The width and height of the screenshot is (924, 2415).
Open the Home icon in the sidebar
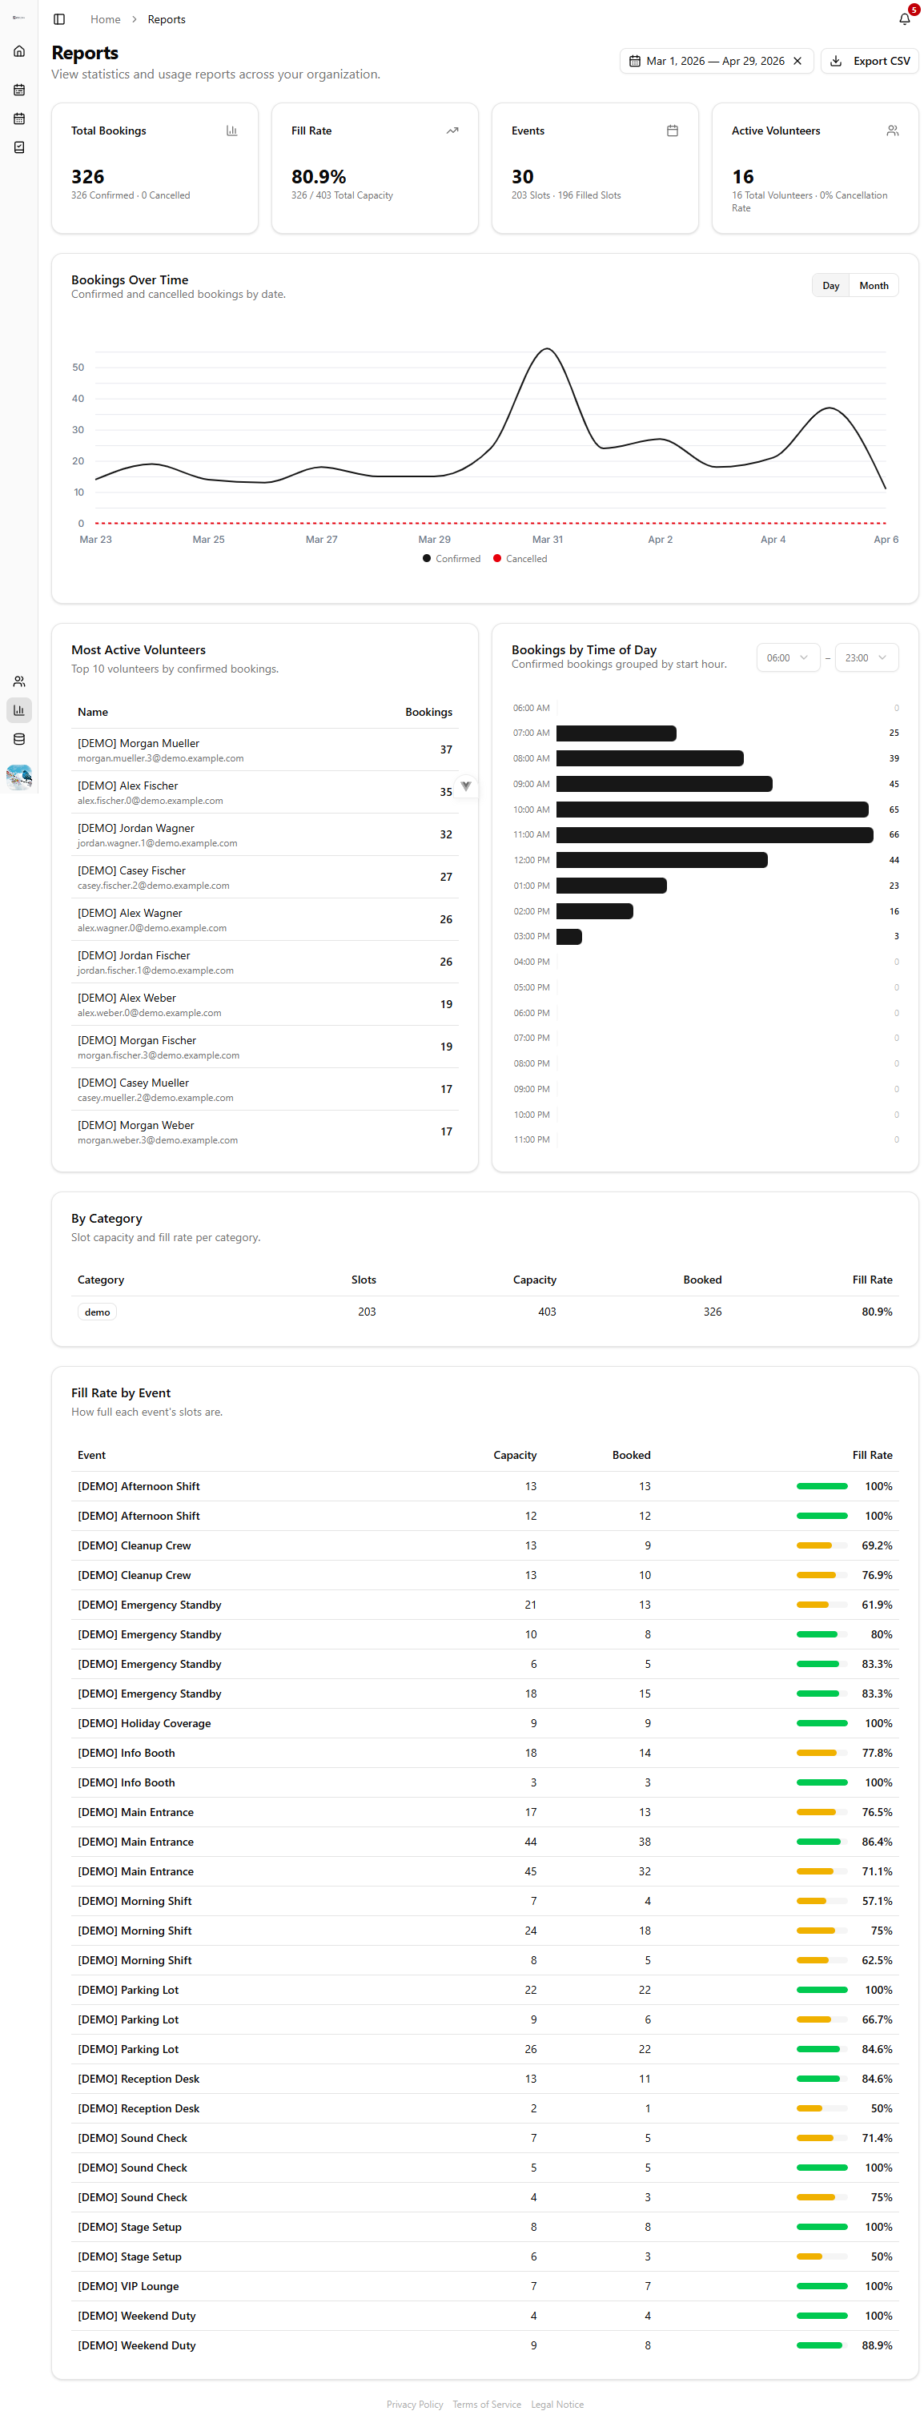tap(18, 51)
